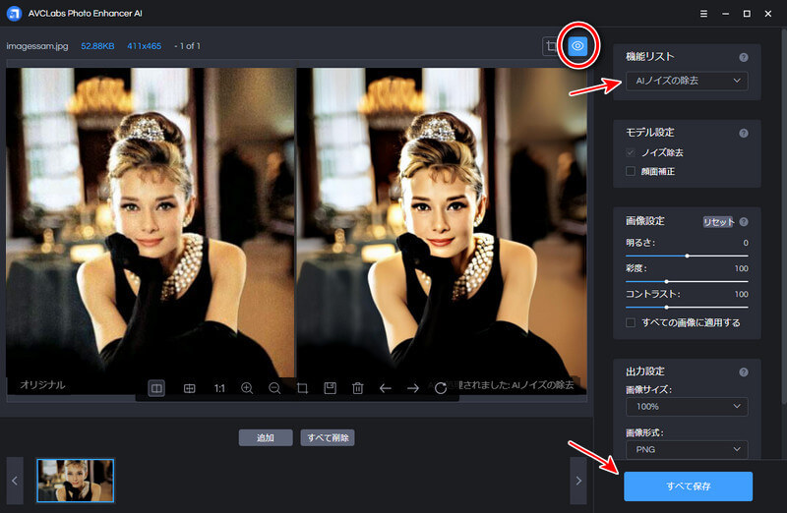
Task: Open help for 画像設定
Action: (744, 222)
